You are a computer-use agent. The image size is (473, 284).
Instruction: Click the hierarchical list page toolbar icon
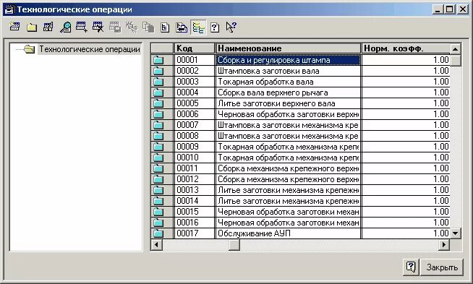[165, 27]
